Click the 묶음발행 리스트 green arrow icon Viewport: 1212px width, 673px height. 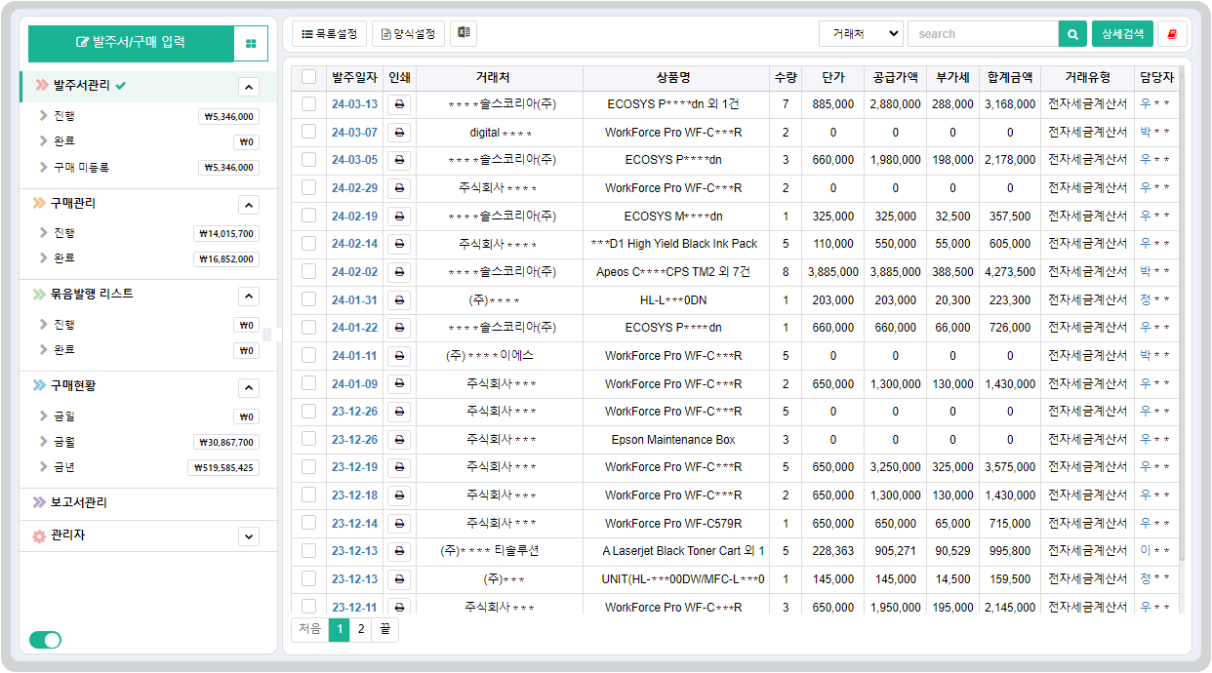point(39,294)
